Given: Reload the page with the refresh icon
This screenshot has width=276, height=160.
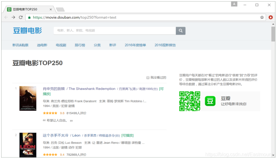Looking at the screenshot, I should (x=21, y=17).
